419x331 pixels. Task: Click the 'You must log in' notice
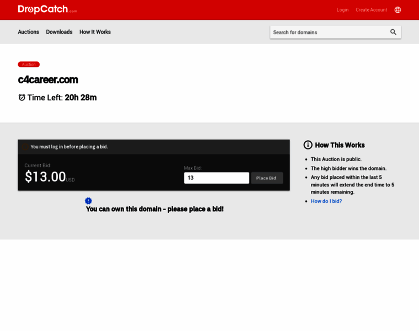69,147
